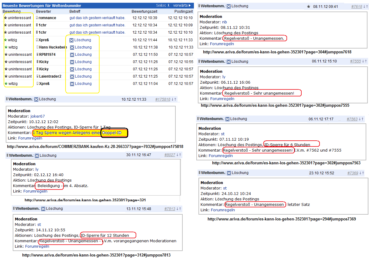369x258 pixels.
Task: Click the X deletion icon in post #175818 header
Action: click(36, 99)
